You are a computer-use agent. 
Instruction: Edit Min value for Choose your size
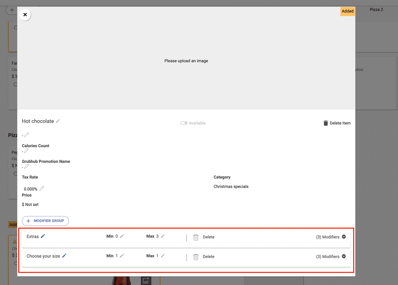point(122,256)
